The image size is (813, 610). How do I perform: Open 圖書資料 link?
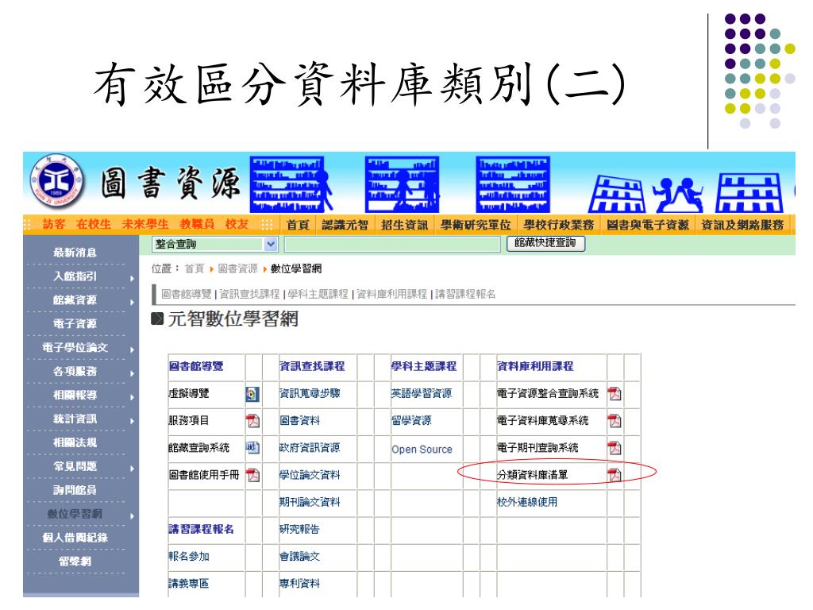tap(299, 421)
